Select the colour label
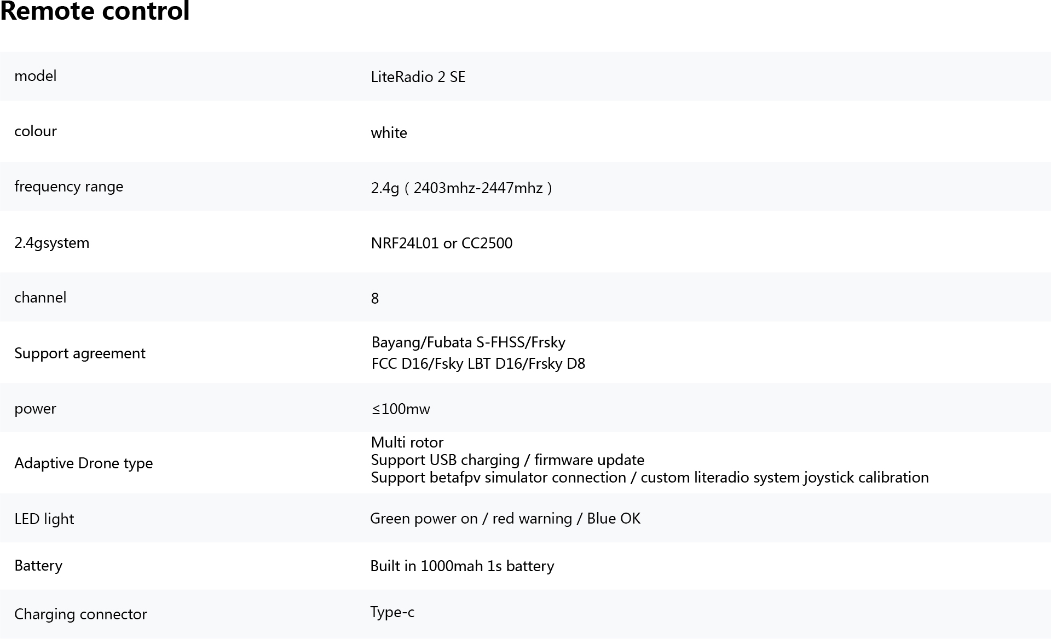This screenshot has width=1051, height=639. 36,131
